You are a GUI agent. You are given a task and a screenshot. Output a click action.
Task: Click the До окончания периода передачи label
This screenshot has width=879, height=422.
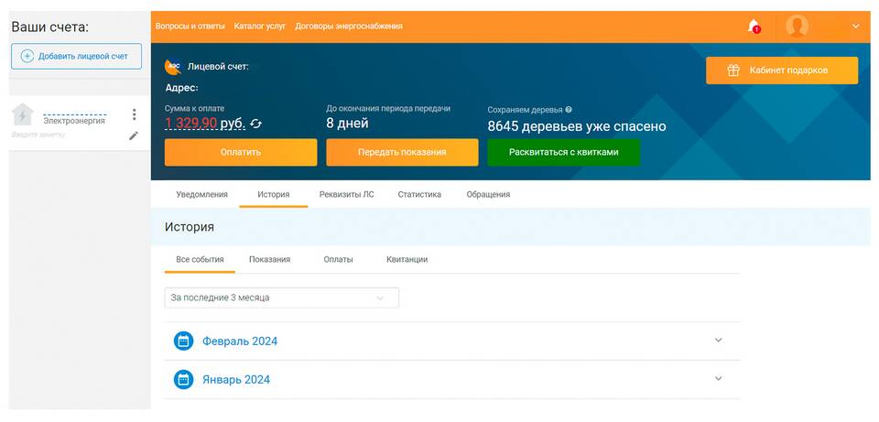(388, 109)
